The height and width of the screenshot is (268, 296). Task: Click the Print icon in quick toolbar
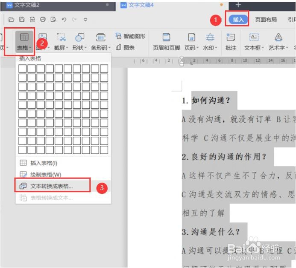coord(43,20)
